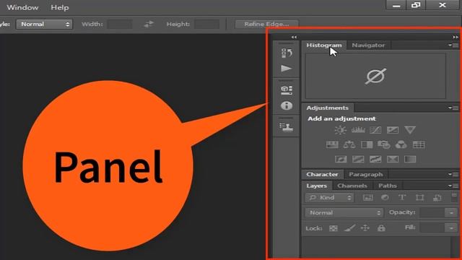Image resolution: width=462 pixels, height=260 pixels.
Task: Add a Threshold adjustment
Action: point(375,159)
